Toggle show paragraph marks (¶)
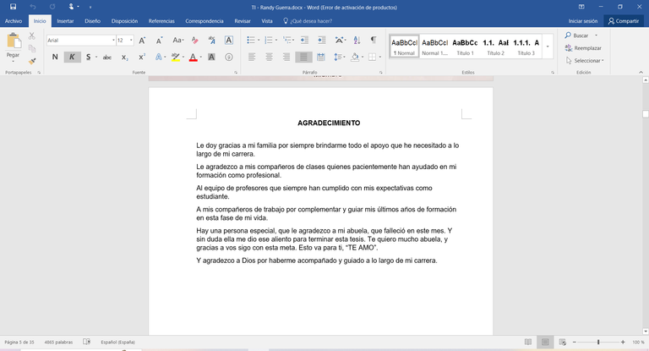This screenshot has height=351, width=649. [374, 41]
